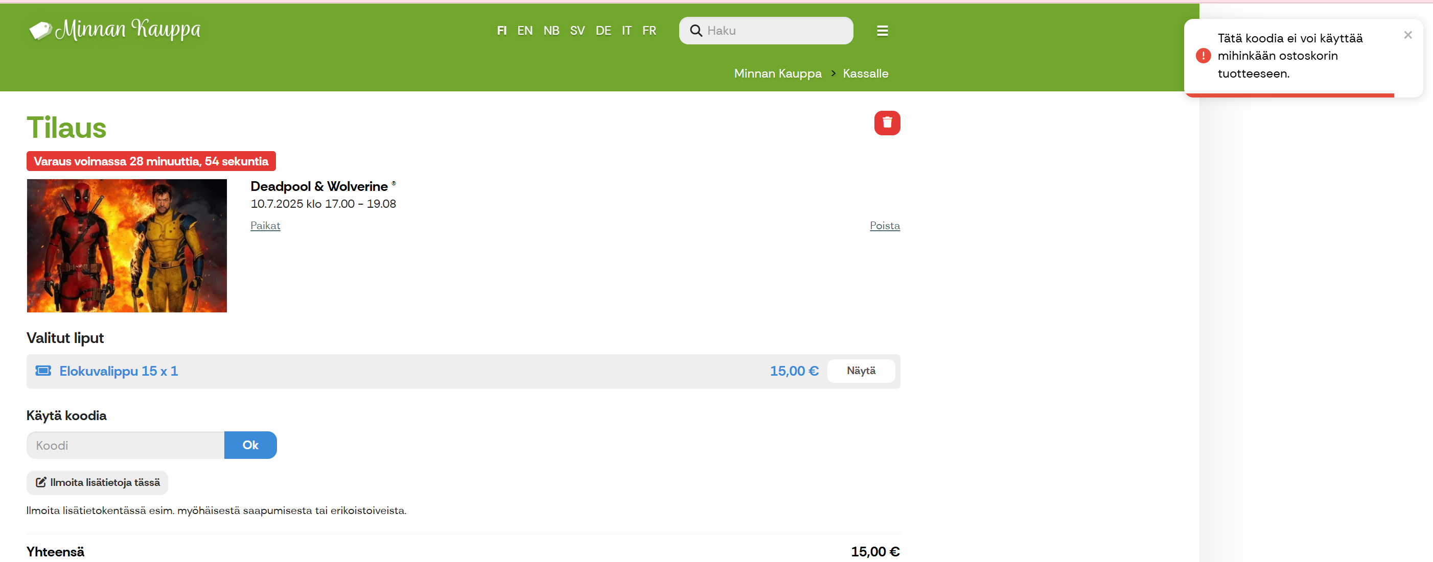Remove item via Poista link
The image size is (1433, 562).
click(885, 225)
